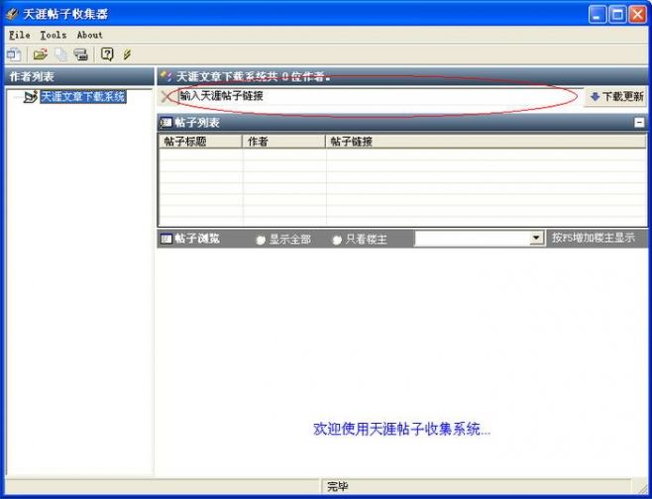Screen dimensions: 652x499
Task: Click the 帖子列表 panel header icon
Action: click(166, 123)
